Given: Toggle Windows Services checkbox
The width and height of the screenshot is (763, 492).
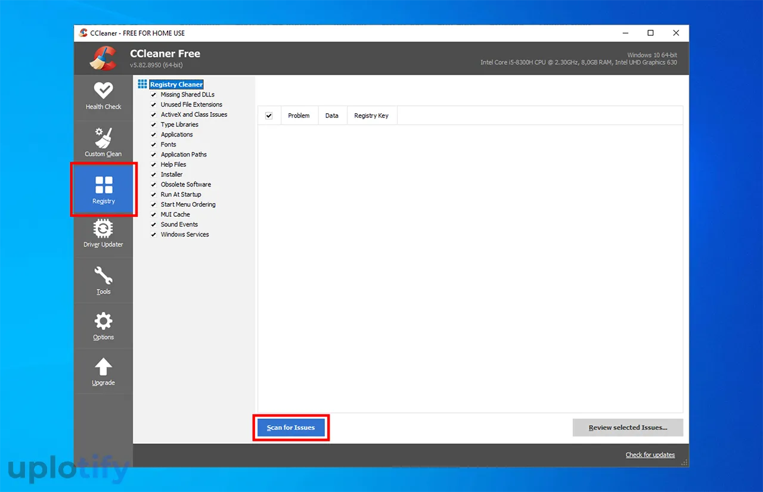Looking at the screenshot, I should pyautogui.click(x=153, y=235).
